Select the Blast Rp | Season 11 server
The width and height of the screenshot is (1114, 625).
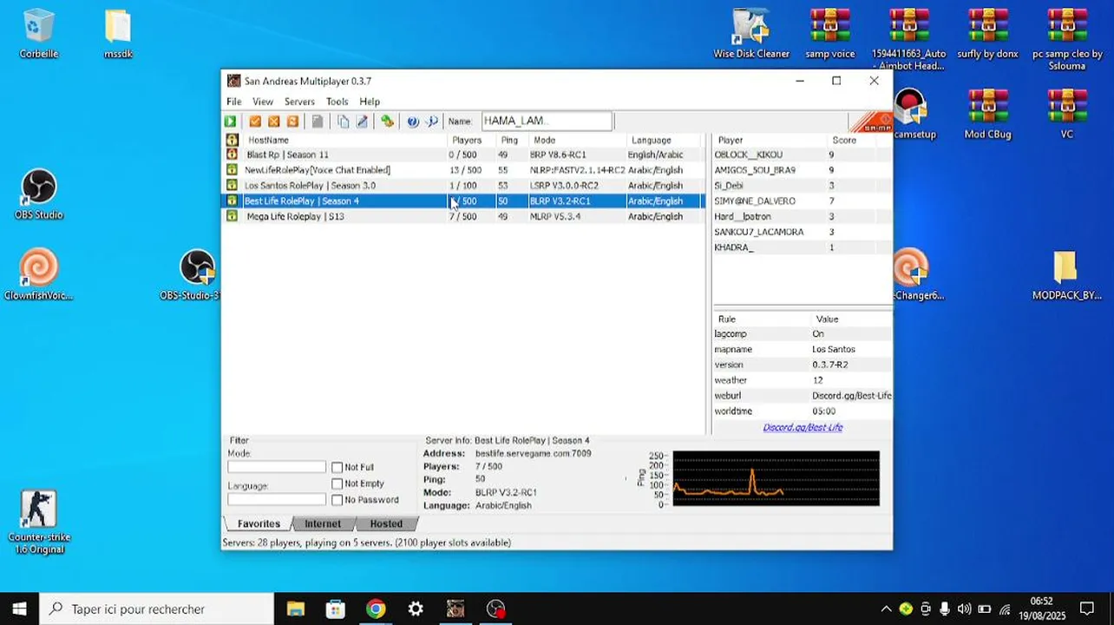pos(464,155)
